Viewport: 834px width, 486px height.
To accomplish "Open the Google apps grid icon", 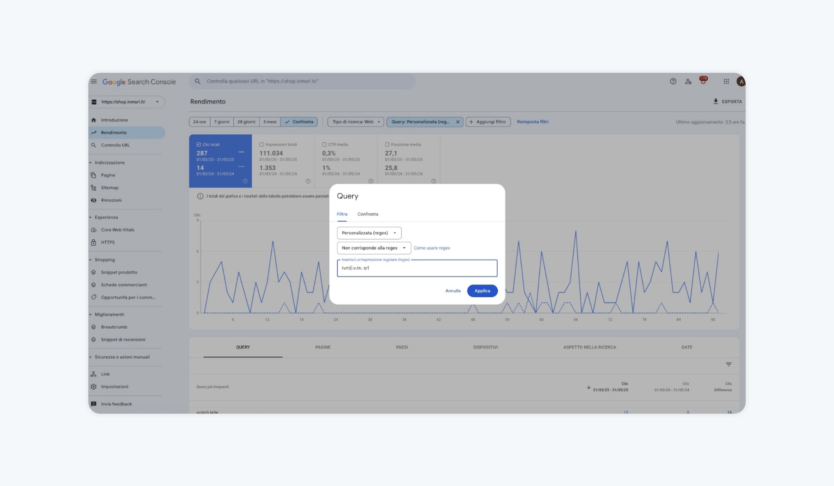I will pos(726,81).
